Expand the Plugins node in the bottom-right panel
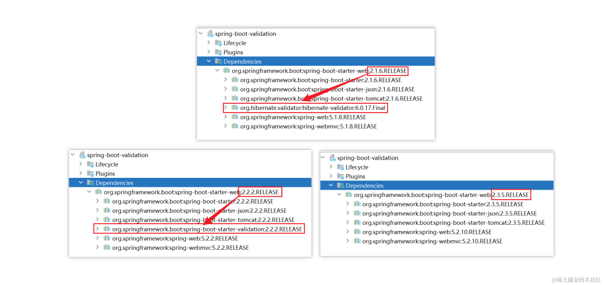 coord(331,176)
